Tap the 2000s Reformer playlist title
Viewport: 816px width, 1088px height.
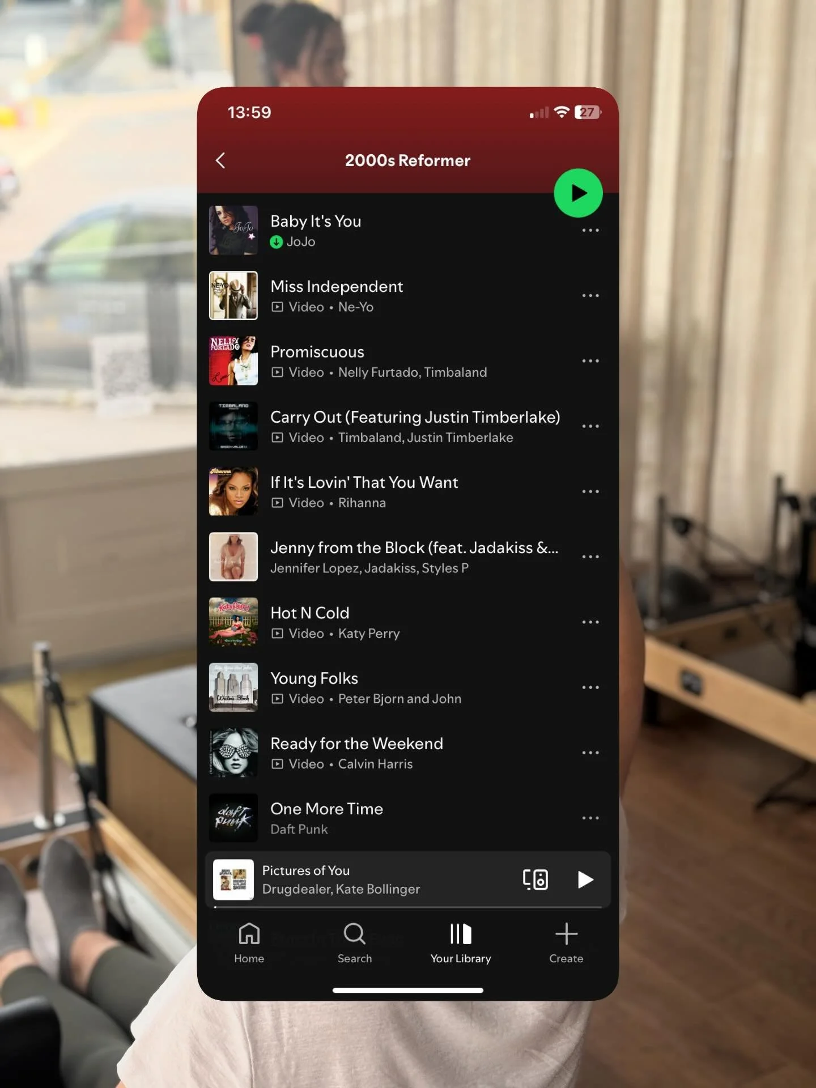(x=407, y=160)
